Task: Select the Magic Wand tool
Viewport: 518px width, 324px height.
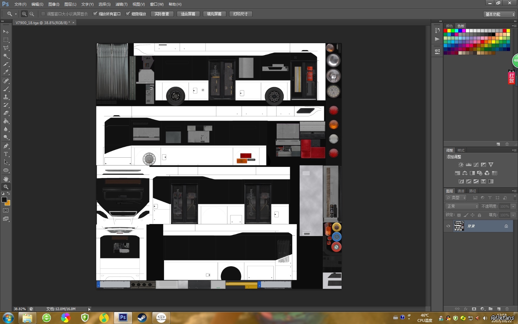Action: pos(6,56)
